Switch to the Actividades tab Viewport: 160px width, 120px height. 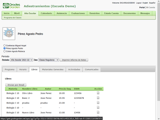74,69
